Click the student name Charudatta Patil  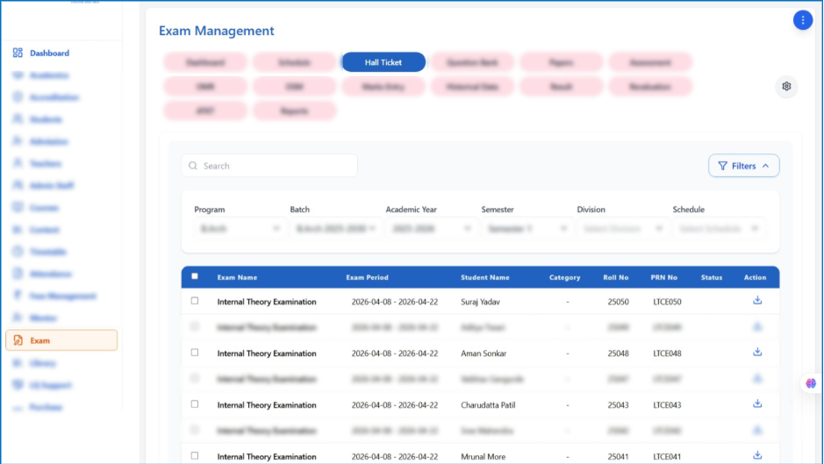(x=488, y=405)
